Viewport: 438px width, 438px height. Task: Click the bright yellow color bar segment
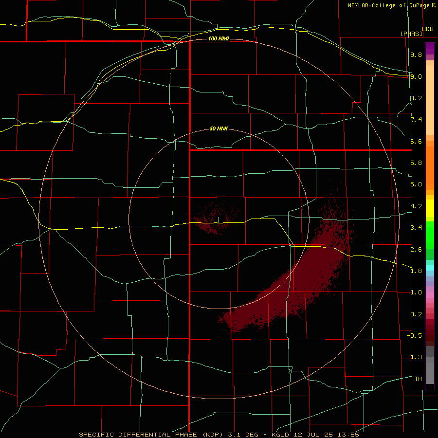[x=430, y=208]
